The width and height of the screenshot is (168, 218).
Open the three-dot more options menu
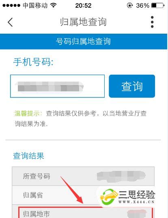[152, 22]
